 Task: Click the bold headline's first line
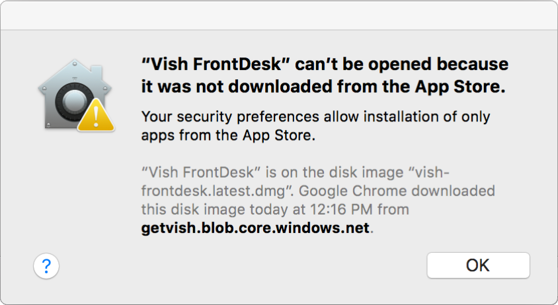pyautogui.click(x=325, y=65)
